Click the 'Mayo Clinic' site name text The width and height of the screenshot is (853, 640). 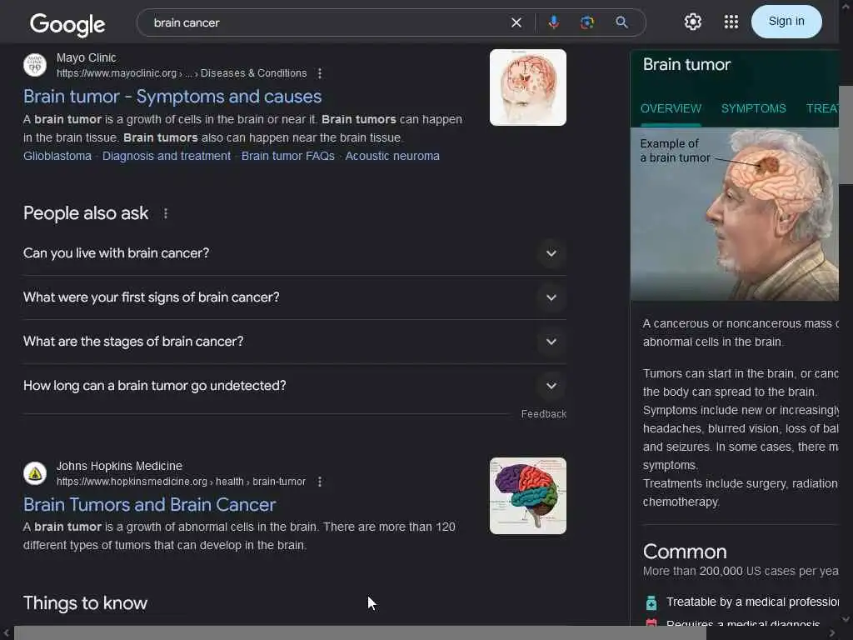coord(86,57)
